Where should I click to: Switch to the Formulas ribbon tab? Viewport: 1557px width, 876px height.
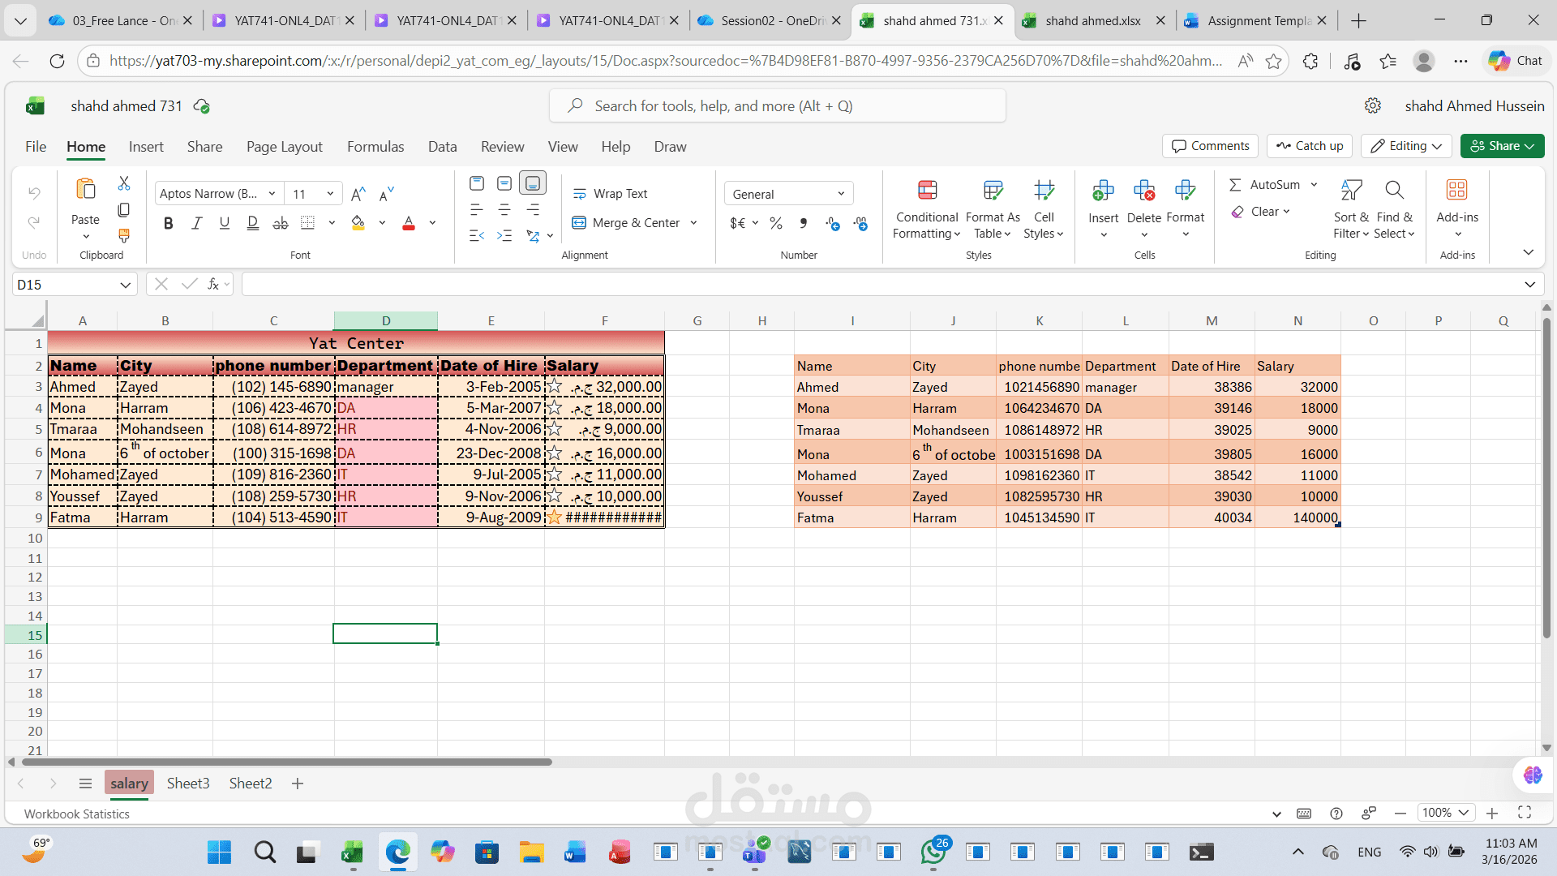coord(375,147)
